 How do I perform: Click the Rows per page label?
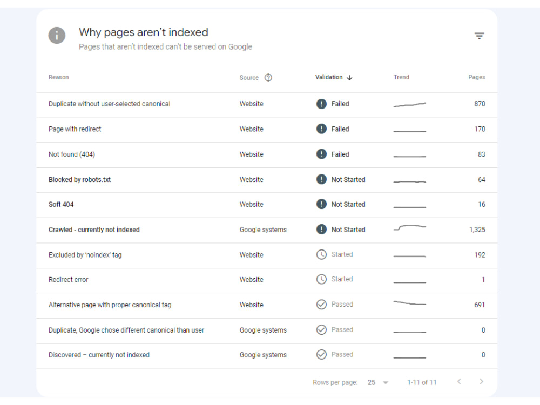(335, 383)
